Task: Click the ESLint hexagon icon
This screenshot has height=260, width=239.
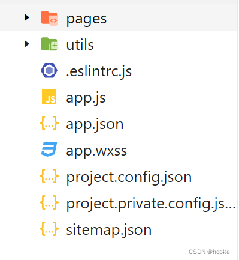Action: pyautogui.click(x=49, y=70)
